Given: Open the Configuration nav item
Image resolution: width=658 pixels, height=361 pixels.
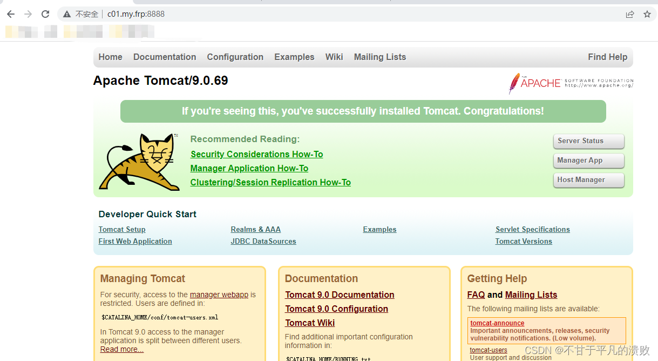Looking at the screenshot, I should pos(235,57).
